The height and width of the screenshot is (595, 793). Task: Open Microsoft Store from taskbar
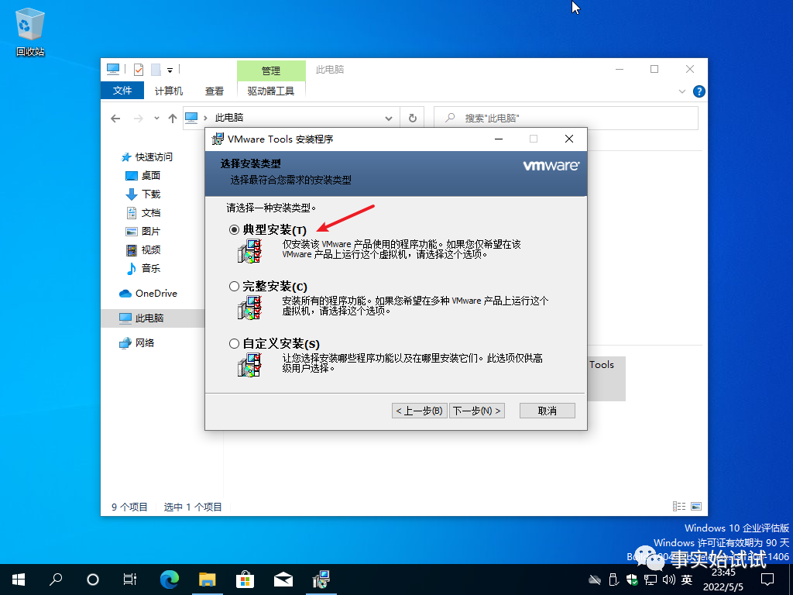[x=245, y=580]
